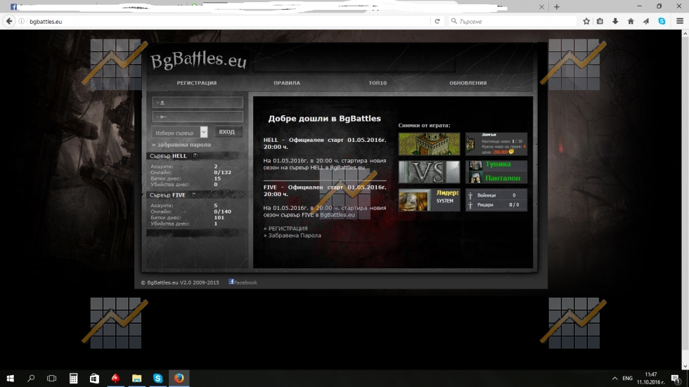Close the current browser tab
Screen dimensions: 689x387
point(541,6)
